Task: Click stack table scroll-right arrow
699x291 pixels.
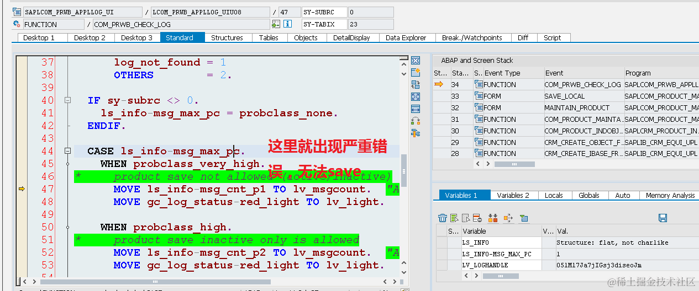Action: [487, 164]
